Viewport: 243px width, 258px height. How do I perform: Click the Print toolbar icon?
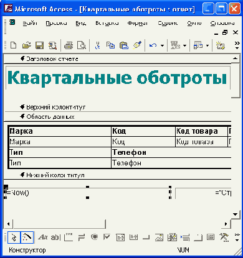69,45
